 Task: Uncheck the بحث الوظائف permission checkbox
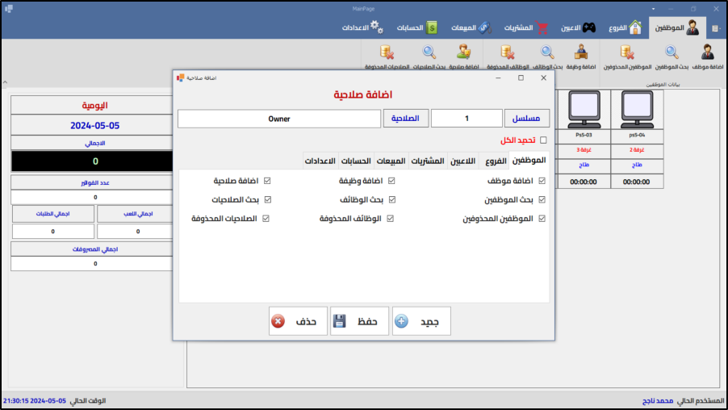click(392, 199)
